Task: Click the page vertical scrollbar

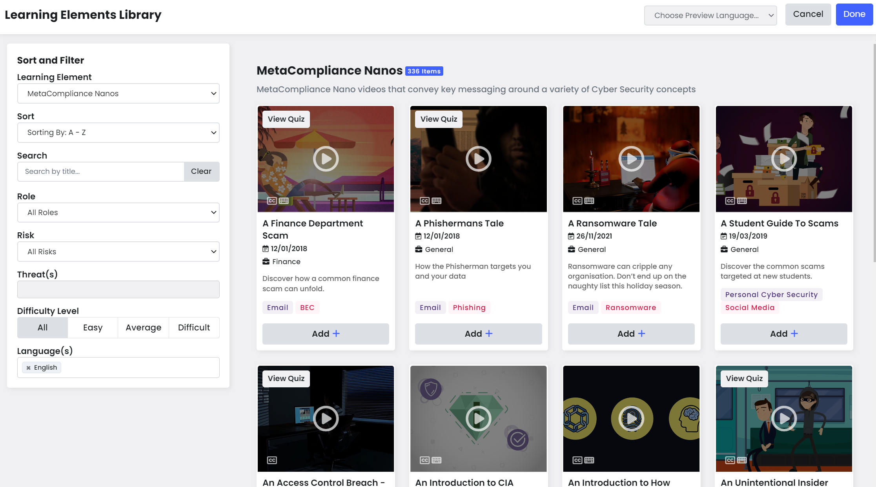Action: (874, 153)
